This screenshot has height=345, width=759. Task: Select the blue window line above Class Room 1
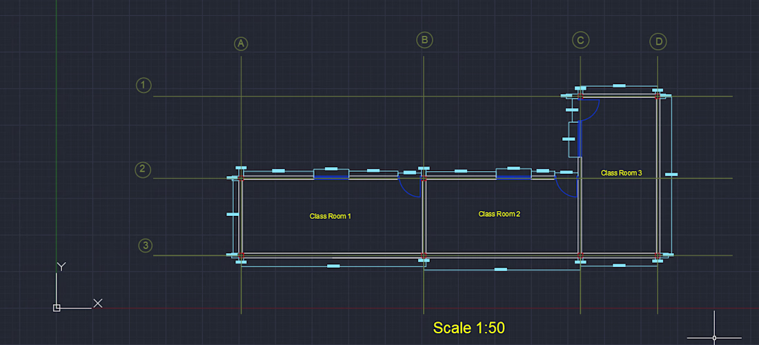pos(331,177)
